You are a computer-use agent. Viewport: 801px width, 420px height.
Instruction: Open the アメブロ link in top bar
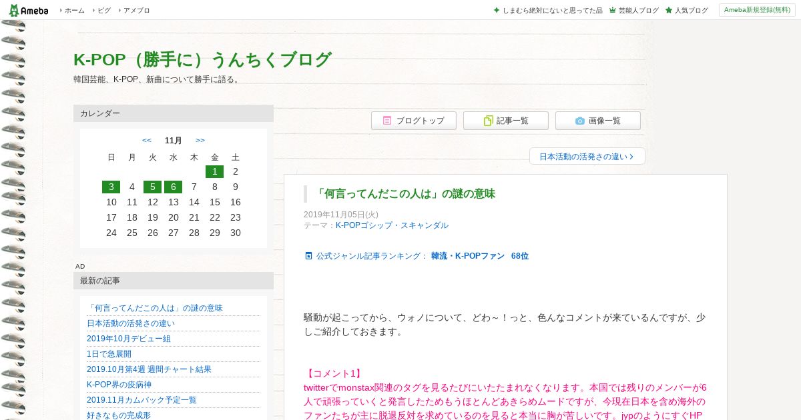pos(136,11)
